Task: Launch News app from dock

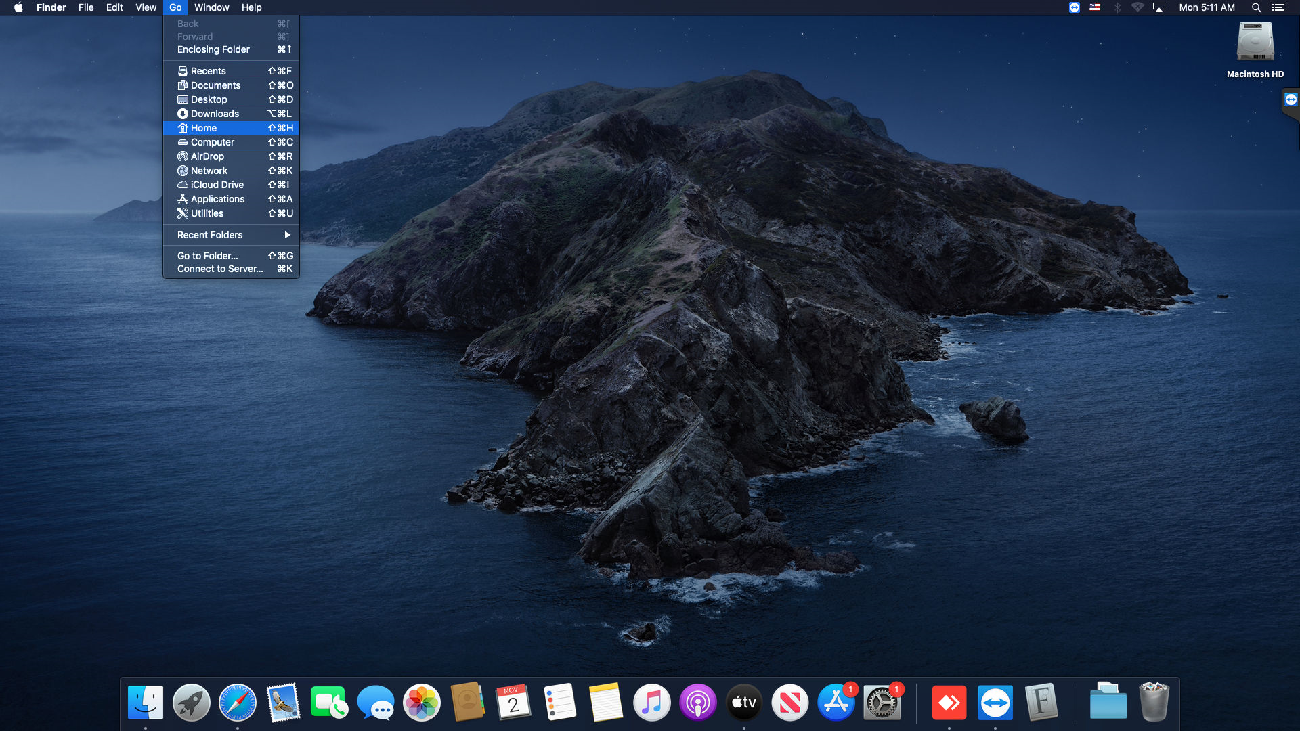Action: [789, 703]
